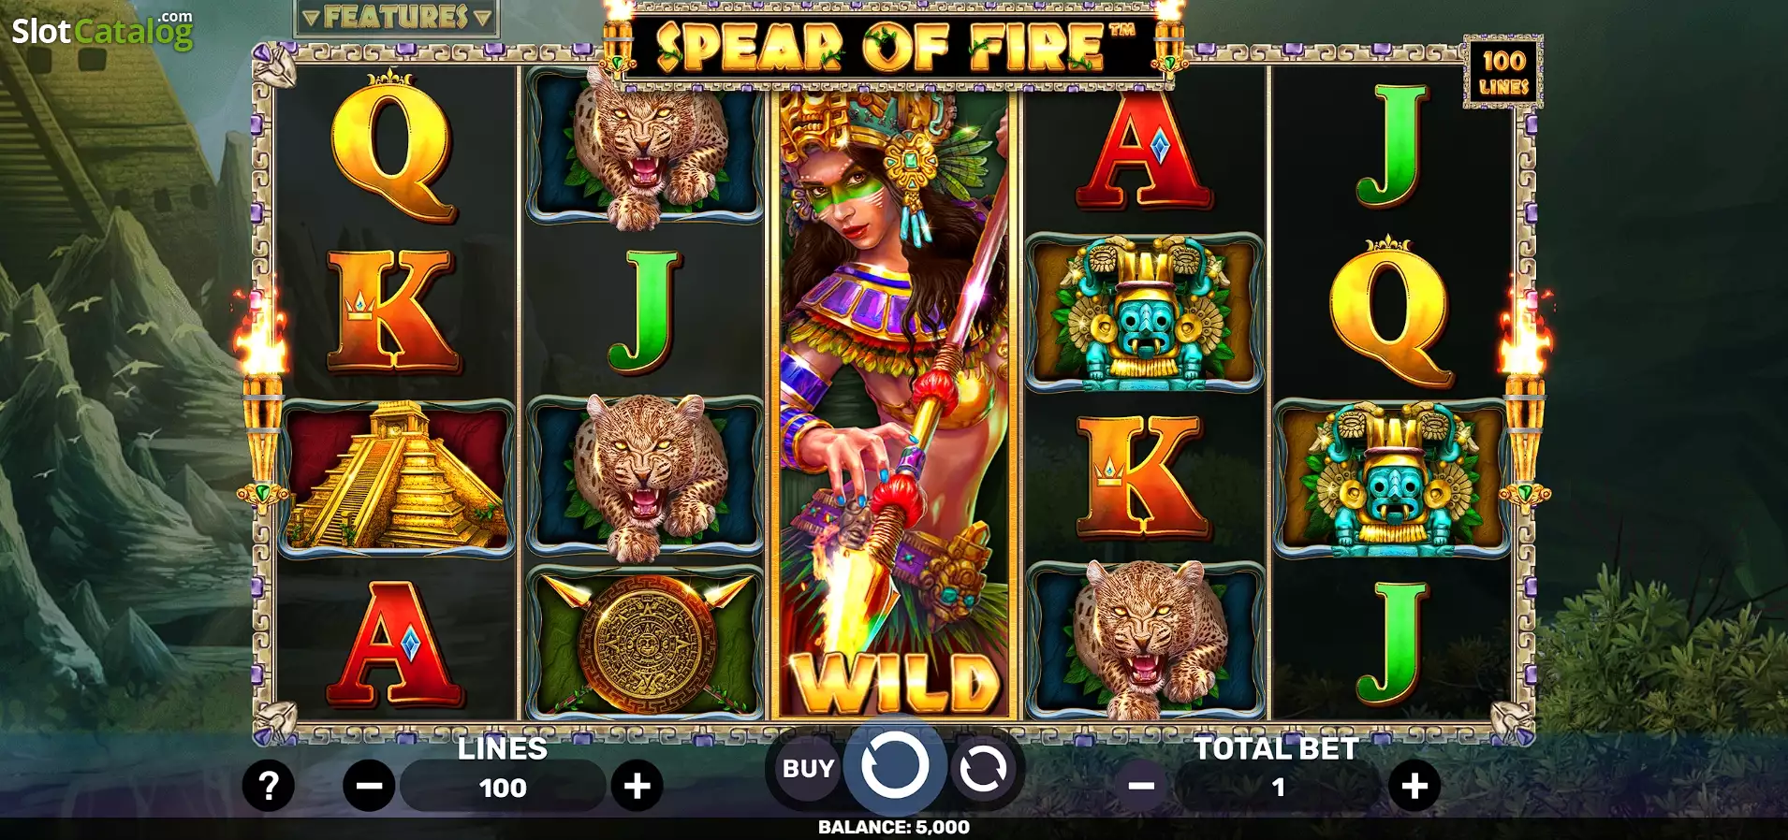Click the balance display text
This screenshot has width=1788, height=840.
894,827
